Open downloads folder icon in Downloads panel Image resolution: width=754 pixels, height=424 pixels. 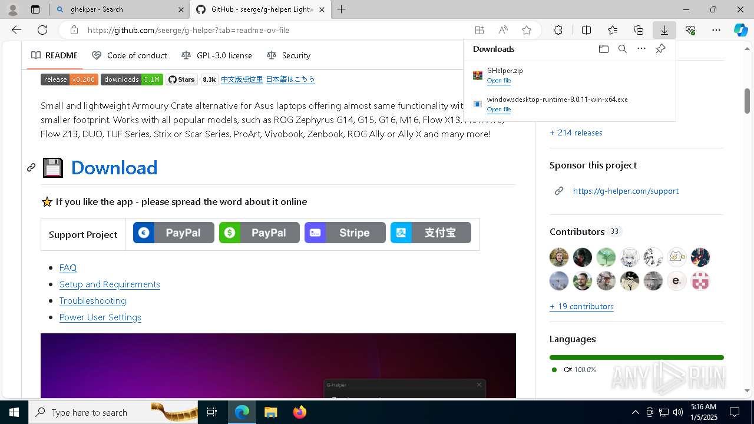point(603,49)
